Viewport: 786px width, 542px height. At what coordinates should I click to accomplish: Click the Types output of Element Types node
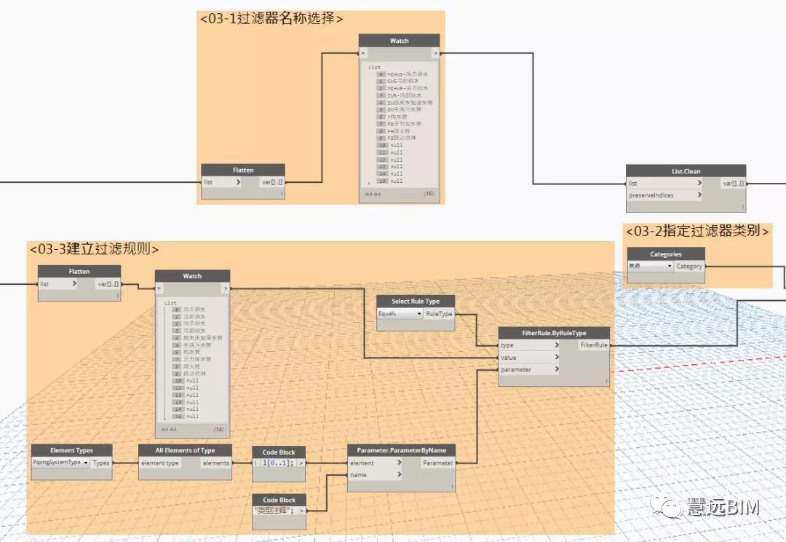tap(101, 463)
